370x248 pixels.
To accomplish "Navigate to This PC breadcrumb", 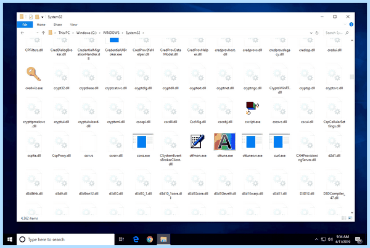I will (x=64, y=33).
